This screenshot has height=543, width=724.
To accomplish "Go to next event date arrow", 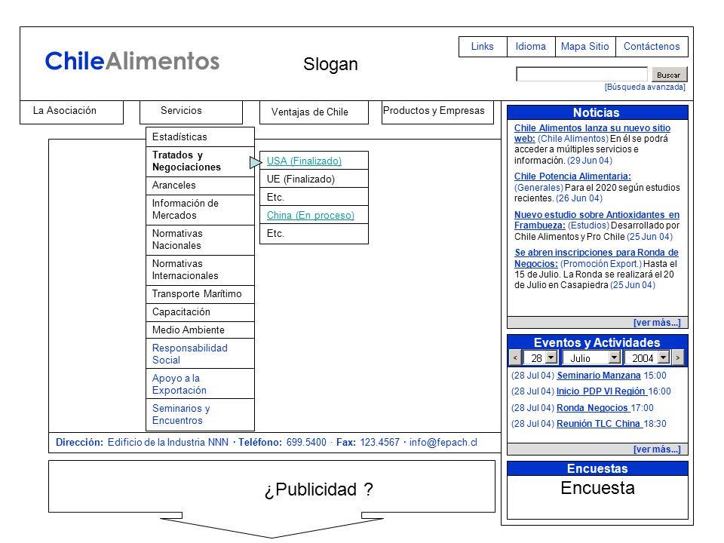I will pyautogui.click(x=677, y=357).
